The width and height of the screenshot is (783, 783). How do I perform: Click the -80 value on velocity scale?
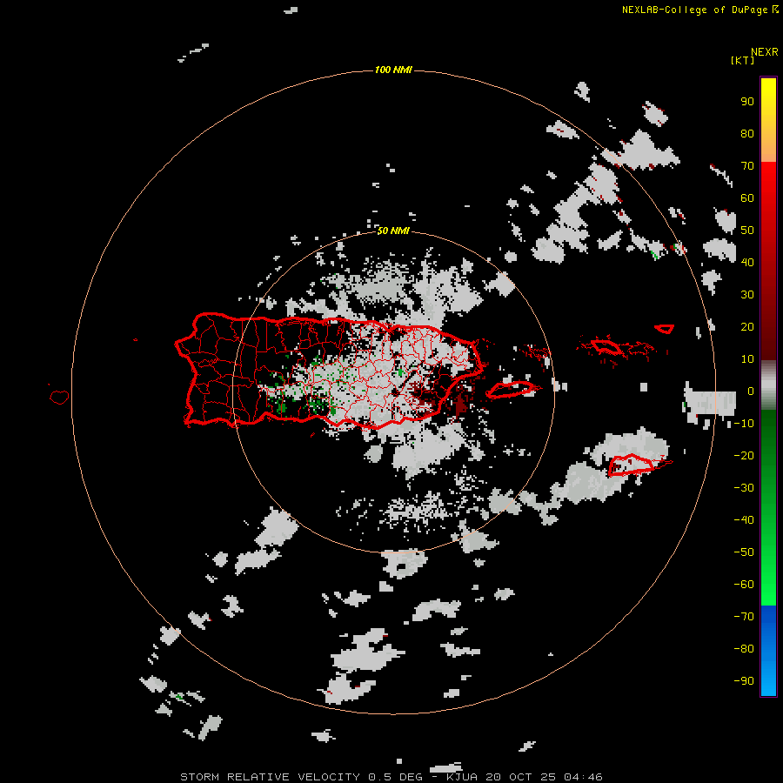click(744, 649)
